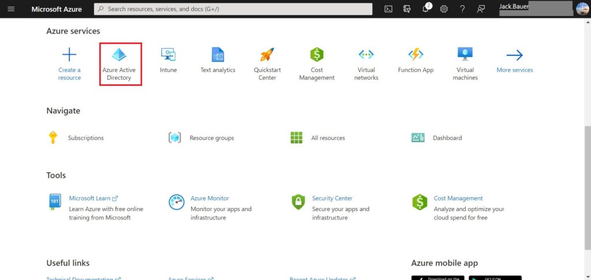Image resolution: width=591 pixels, height=280 pixels.
Task: Open the Microsoft Learn link
Action: [93, 198]
